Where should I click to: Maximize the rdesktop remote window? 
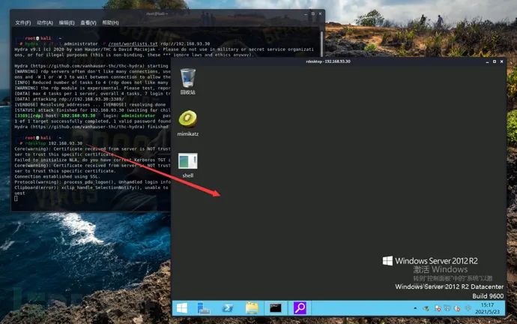tap(495, 61)
